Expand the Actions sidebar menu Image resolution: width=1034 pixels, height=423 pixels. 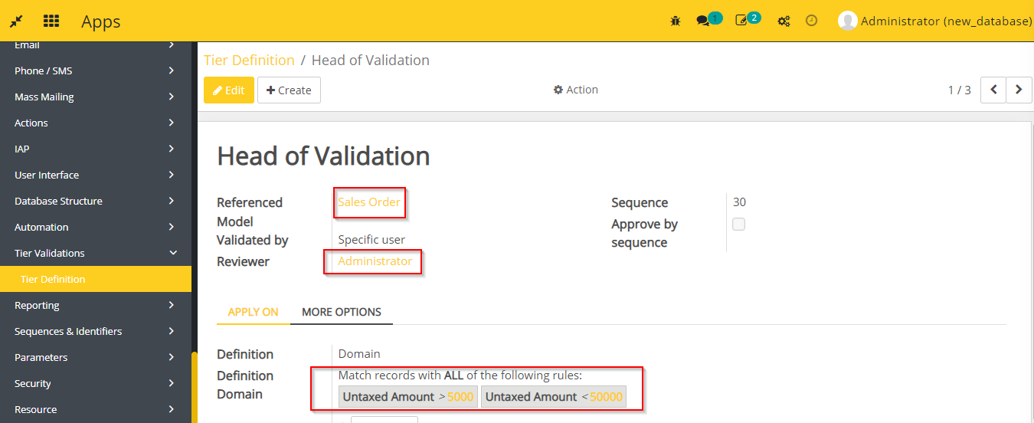pyautogui.click(x=96, y=123)
